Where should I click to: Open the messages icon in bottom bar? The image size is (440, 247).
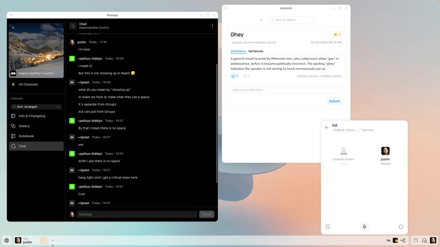[x=424, y=240]
